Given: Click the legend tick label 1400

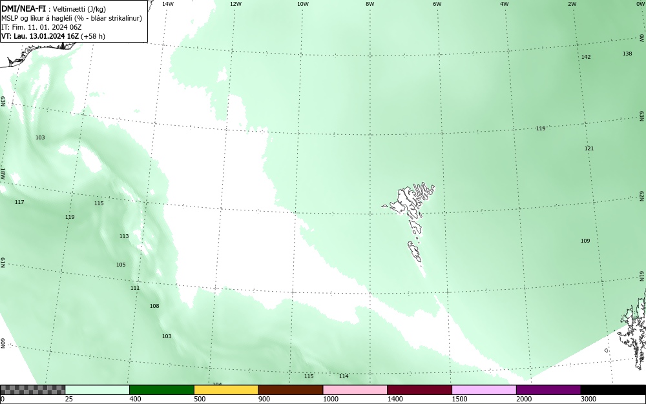Looking at the screenshot, I should point(395,399).
